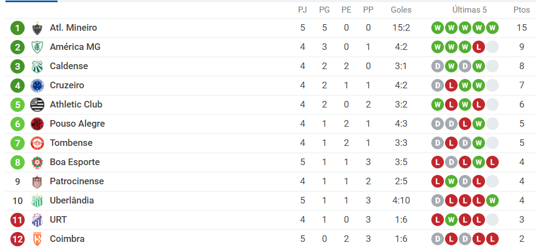Screen dimensions: 536x249
Task: Click América MG's red loss badge
Action: (x=478, y=47)
